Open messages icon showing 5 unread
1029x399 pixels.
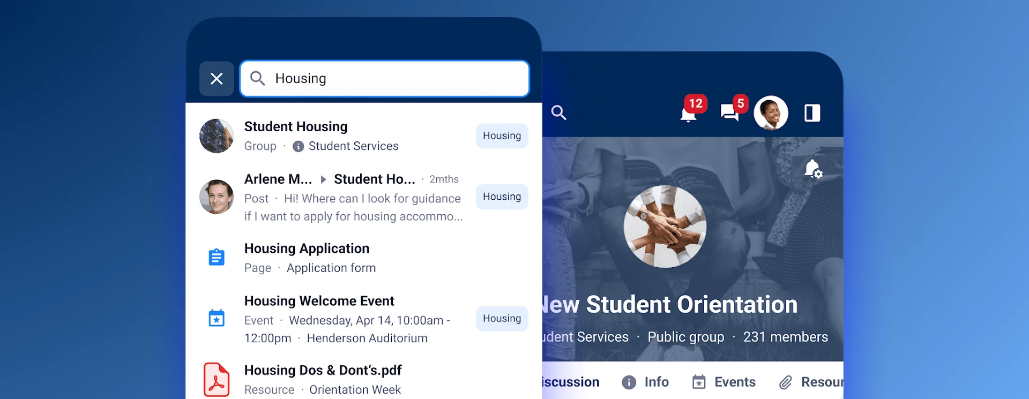(730, 112)
